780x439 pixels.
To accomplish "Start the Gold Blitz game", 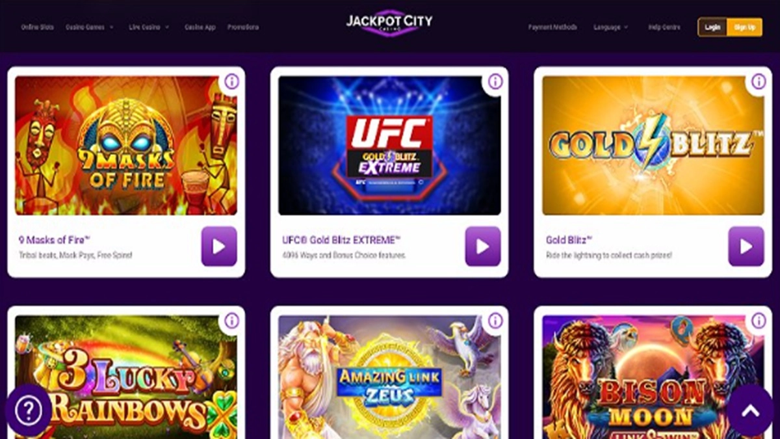I will coord(746,246).
